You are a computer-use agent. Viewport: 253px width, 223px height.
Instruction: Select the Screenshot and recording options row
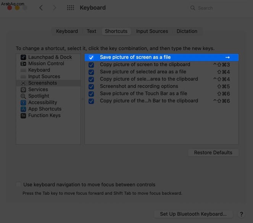(x=161, y=86)
